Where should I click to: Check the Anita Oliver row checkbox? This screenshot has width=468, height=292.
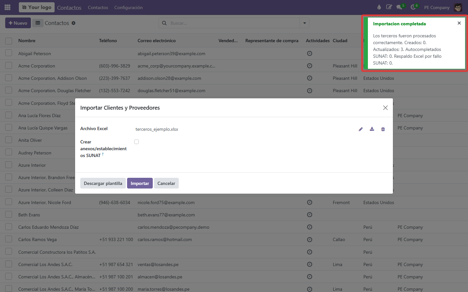pyautogui.click(x=9, y=140)
